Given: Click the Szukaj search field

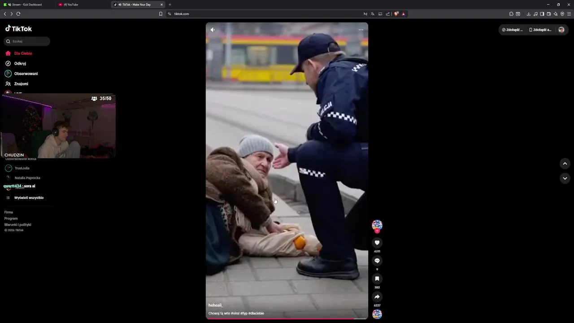Looking at the screenshot, I should [27, 41].
